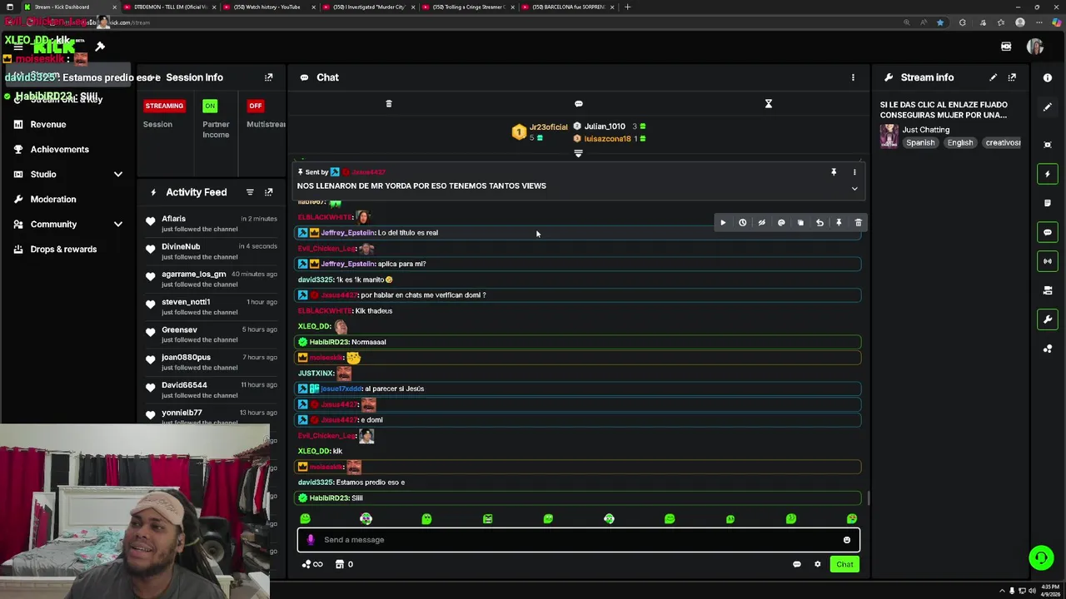Click the speech bubble icon in chat toolbar

click(x=579, y=104)
